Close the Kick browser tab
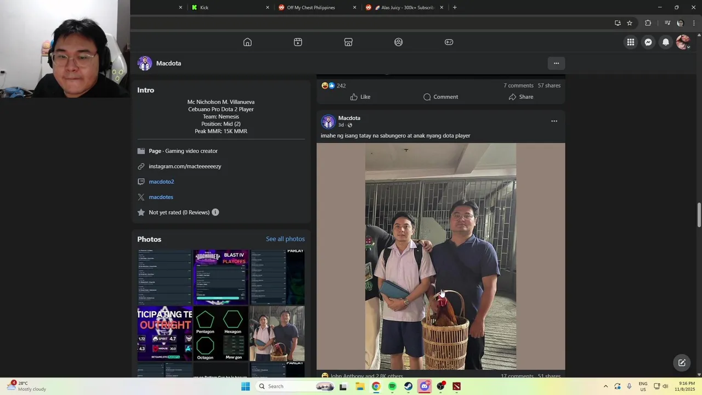702x395 pixels. click(268, 8)
